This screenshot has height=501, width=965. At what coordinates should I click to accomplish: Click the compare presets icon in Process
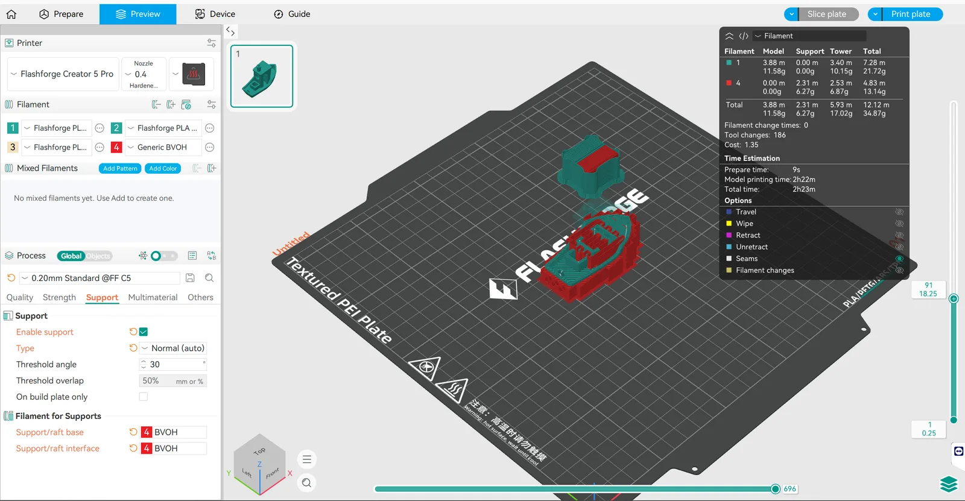[x=211, y=256]
